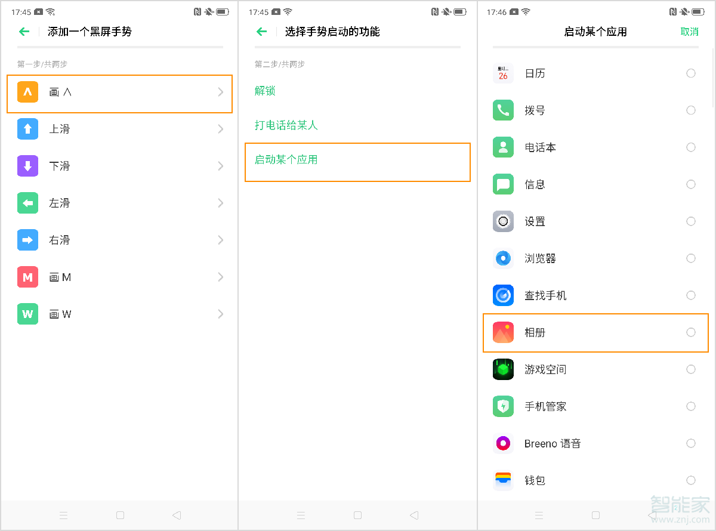The image size is (716, 531).
Task: Open the 画M row chevron
Action: 221,277
